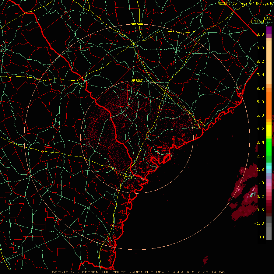The height and width of the screenshot is (274, 274).
Task: Click the 14:58 timestamp in bottom caption
Action: coord(218,272)
